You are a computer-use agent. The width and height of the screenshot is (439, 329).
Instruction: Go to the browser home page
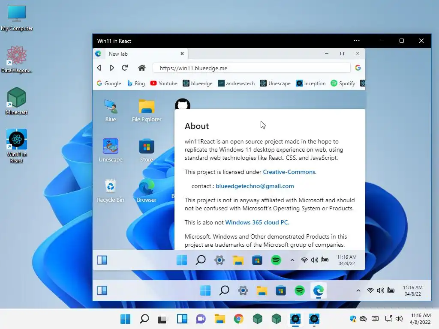coord(142,68)
